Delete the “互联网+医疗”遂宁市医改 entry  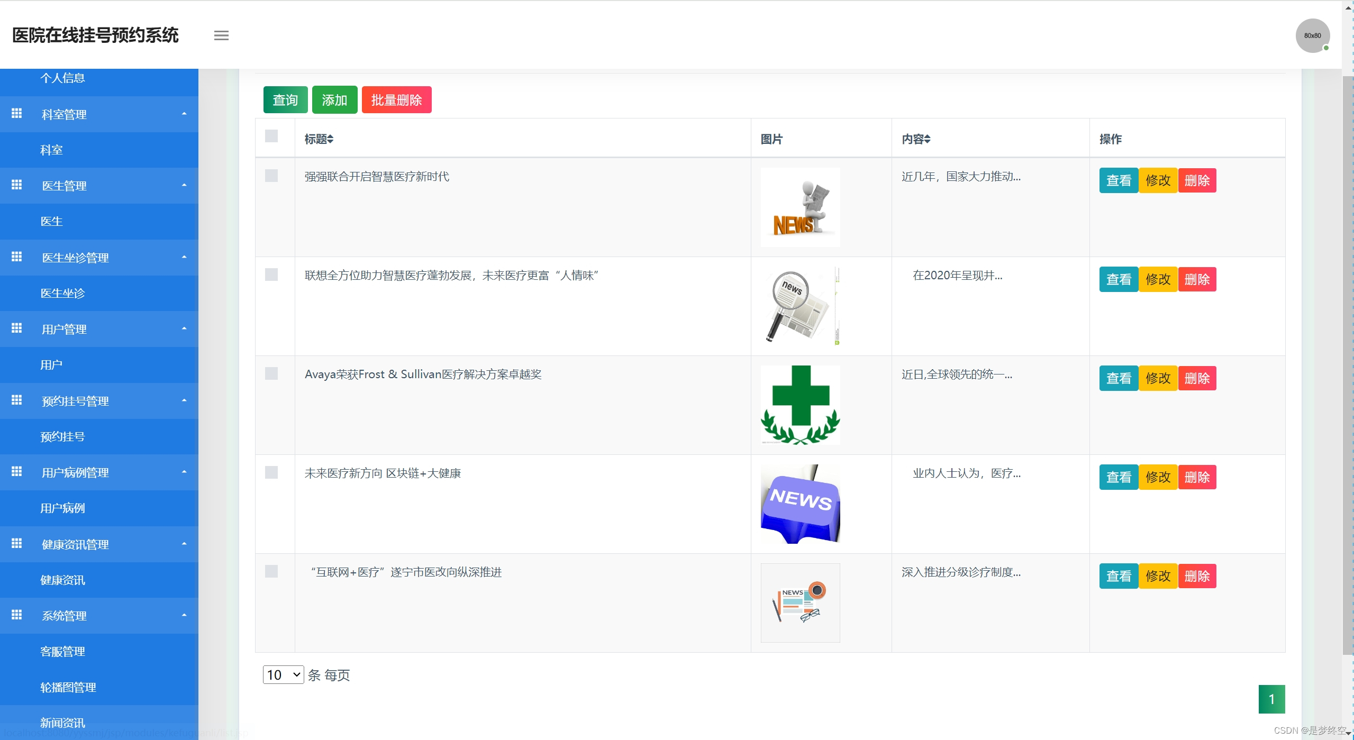pyautogui.click(x=1197, y=577)
